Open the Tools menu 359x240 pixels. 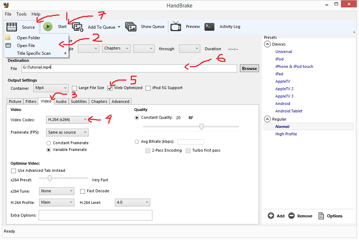pyautogui.click(x=22, y=14)
